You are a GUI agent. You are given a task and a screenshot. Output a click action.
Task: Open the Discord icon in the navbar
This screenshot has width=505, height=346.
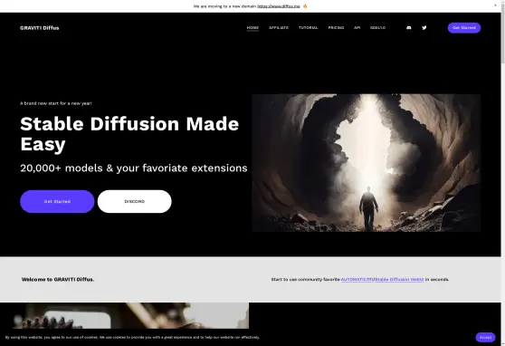[x=409, y=28]
